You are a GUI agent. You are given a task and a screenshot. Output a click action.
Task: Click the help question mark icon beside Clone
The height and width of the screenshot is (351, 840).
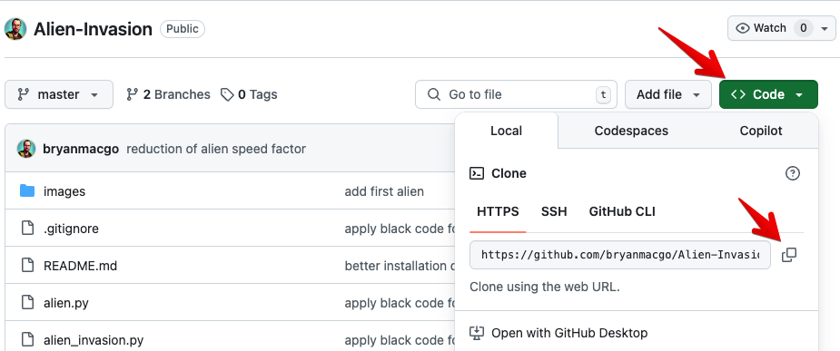point(792,173)
